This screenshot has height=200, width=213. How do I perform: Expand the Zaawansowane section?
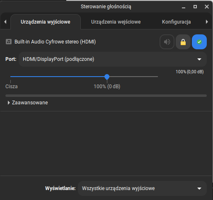click(28, 103)
